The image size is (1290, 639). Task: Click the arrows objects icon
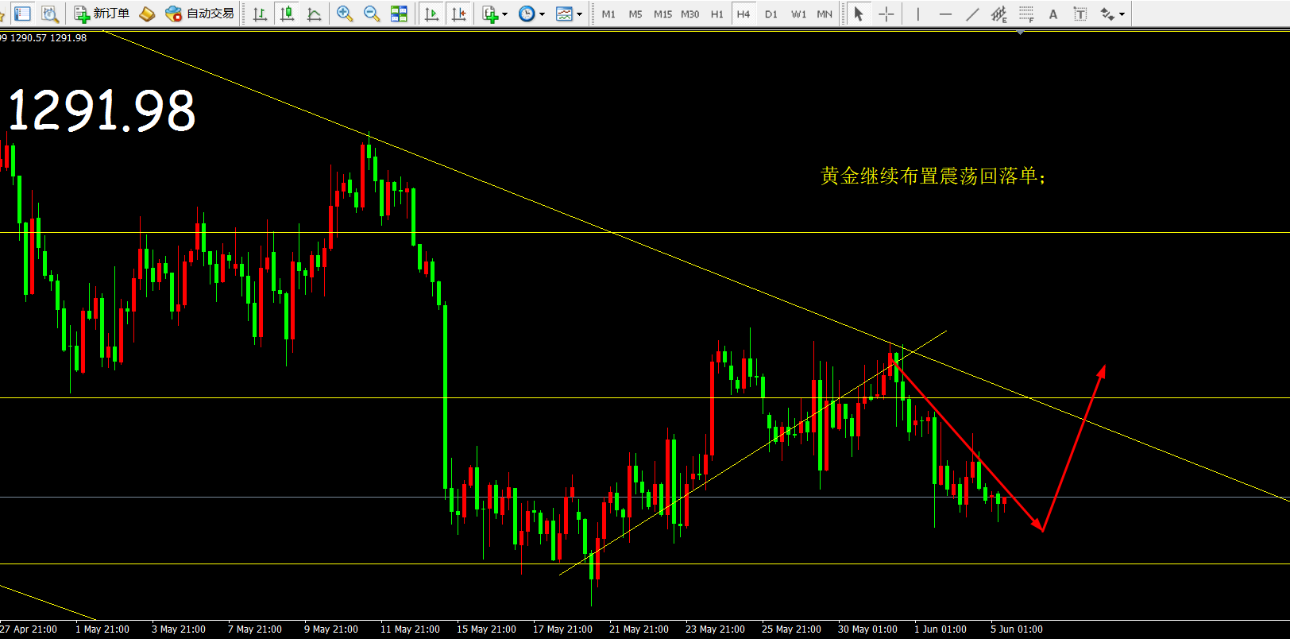point(1107,14)
